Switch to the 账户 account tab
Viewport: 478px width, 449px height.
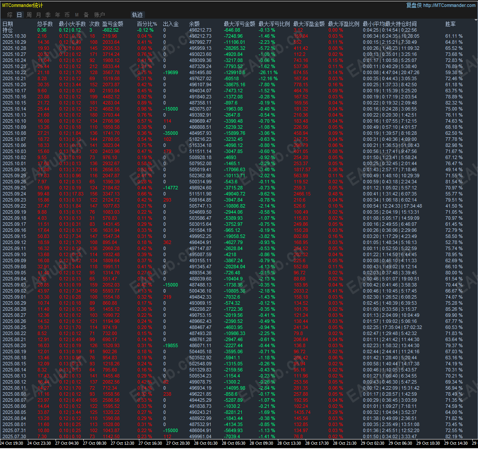[99, 15]
